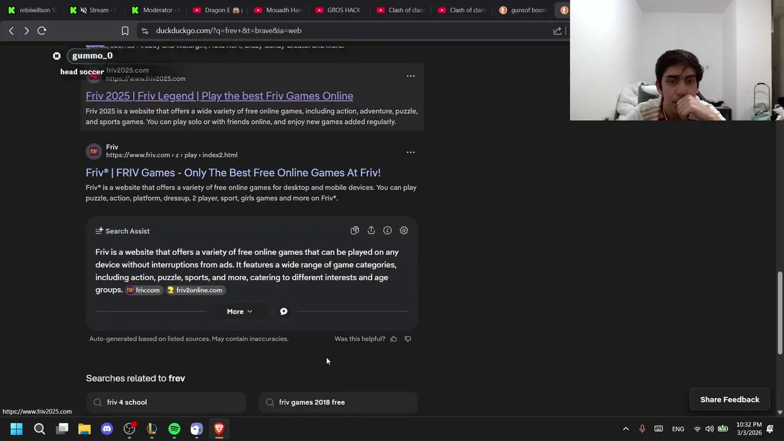Viewport: 784px width, 441px height.
Task: Open File Explorer from the taskbar
Action: pos(85,429)
